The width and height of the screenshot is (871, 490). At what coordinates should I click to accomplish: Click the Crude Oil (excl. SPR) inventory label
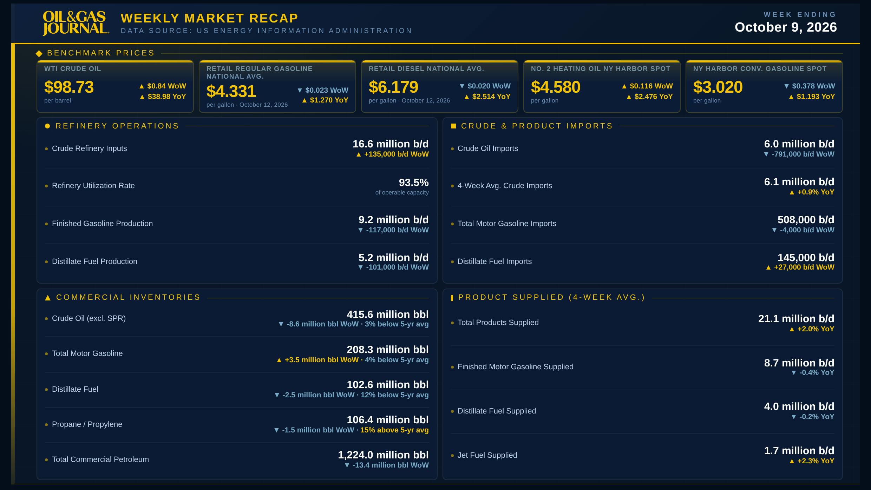(x=89, y=318)
